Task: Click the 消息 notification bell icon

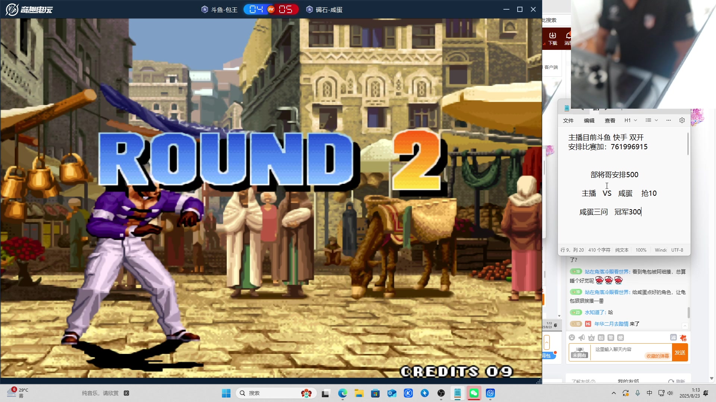Action: click(x=568, y=38)
